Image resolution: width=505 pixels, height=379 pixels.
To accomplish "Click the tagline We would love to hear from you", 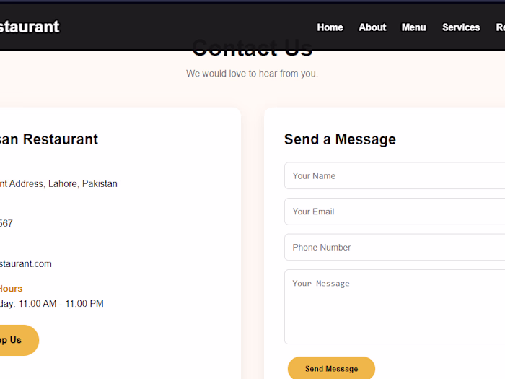I will (x=252, y=74).
